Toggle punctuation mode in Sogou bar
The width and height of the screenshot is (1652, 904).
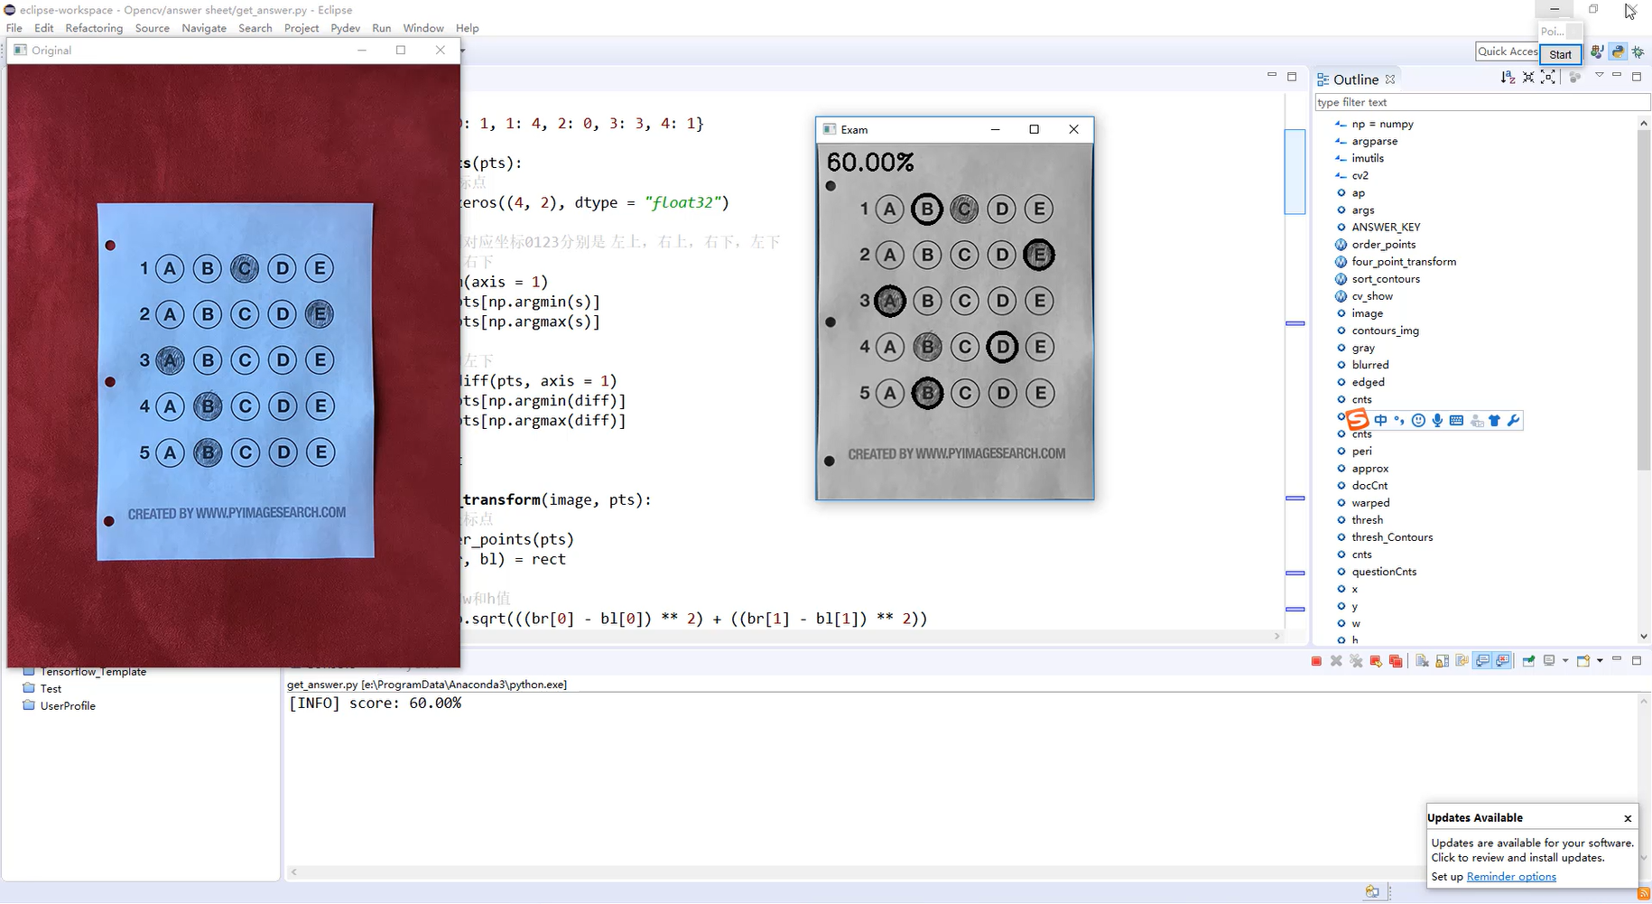click(x=1399, y=420)
